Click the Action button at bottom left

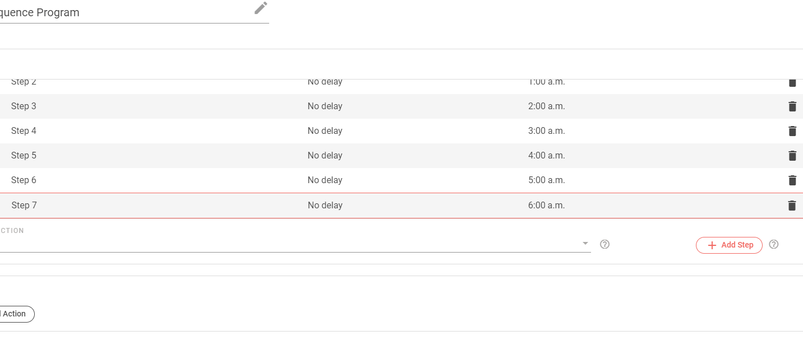[16, 314]
